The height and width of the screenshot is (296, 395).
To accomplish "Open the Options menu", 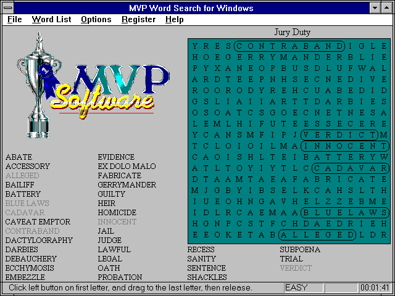I will pos(96,19).
